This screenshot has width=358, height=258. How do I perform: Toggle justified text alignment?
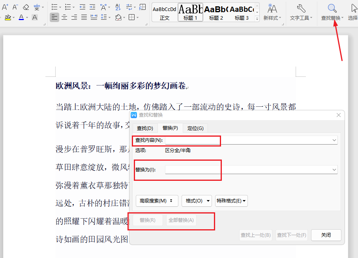(x=84, y=17)
